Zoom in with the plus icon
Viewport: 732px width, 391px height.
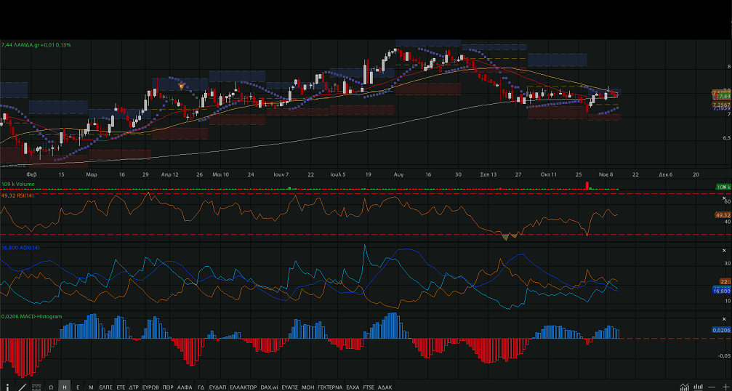click(x=724, y=387)
